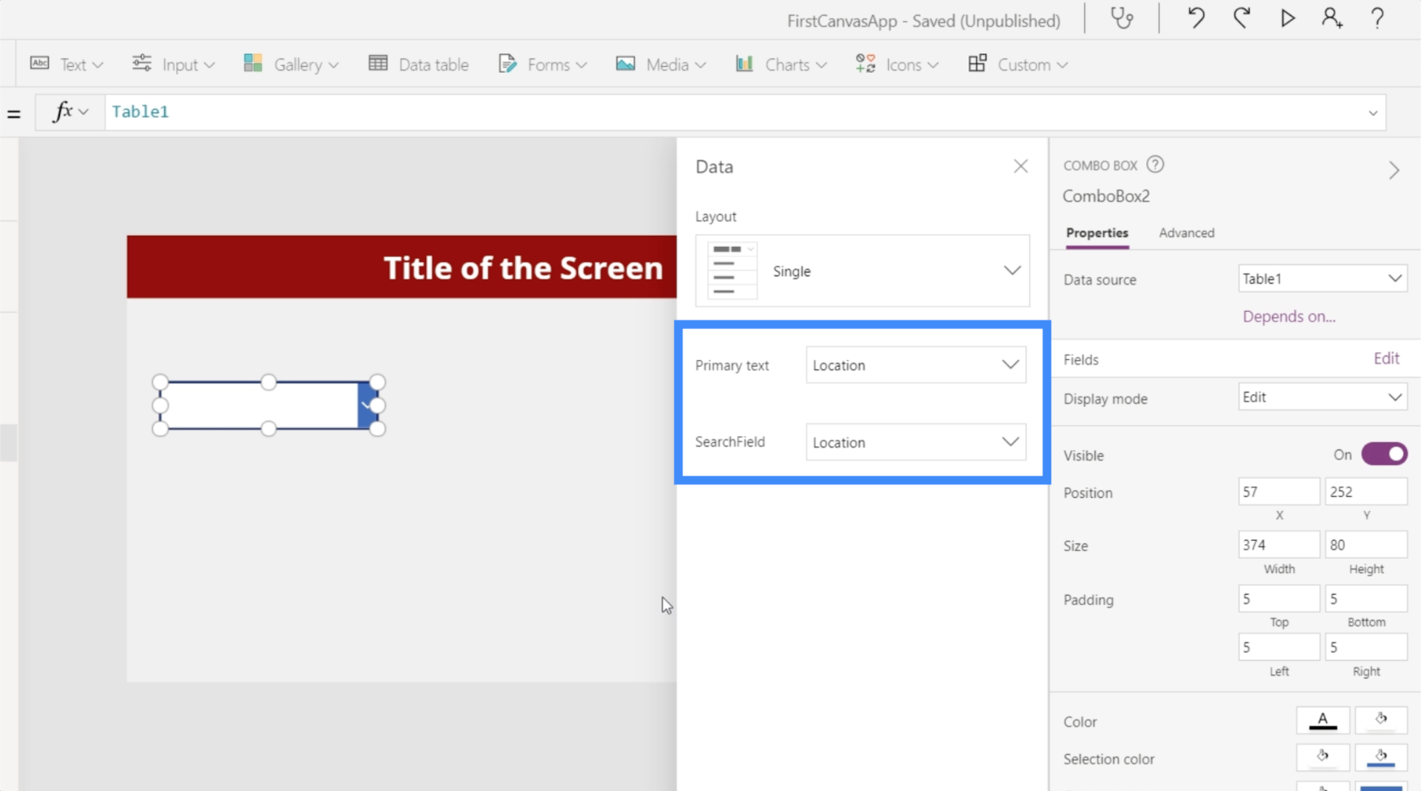The height and width of the screenshot is (791, 1421).
Task: Expand the Primary text dropdown
Action: (x=916, y=365)
